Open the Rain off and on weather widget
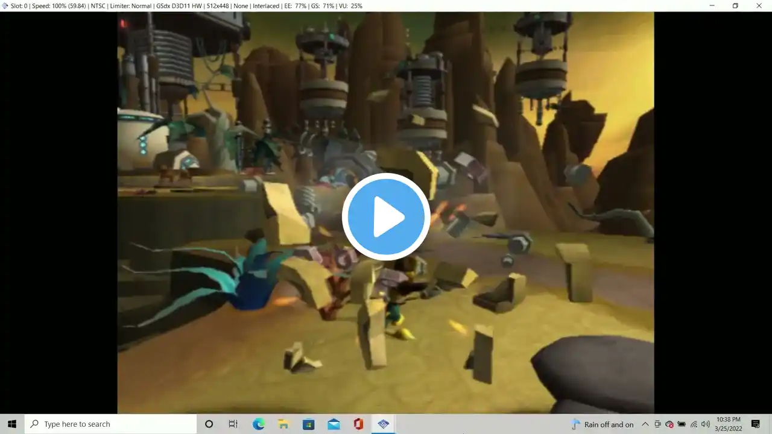Viewport: 772px width, 434px height. 602,424
